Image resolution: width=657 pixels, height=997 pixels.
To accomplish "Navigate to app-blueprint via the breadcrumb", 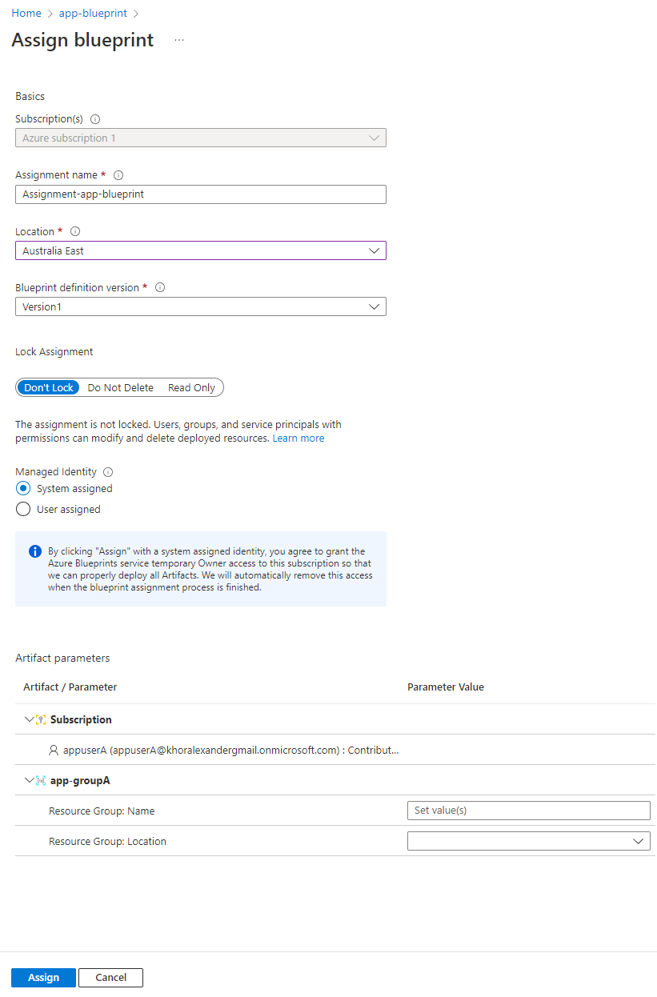I will (93, 13).
